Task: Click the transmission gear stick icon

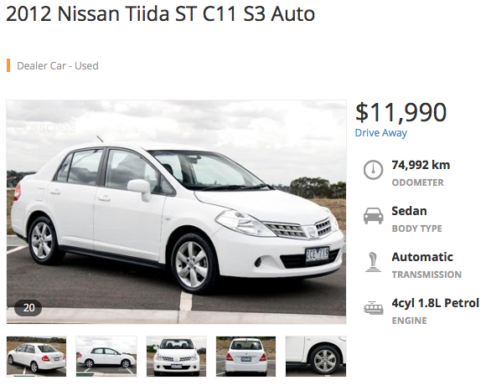Action: (373, 262)
